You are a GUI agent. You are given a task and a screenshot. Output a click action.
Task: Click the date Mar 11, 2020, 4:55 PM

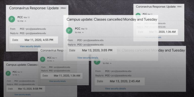click(x=39, y=40)
